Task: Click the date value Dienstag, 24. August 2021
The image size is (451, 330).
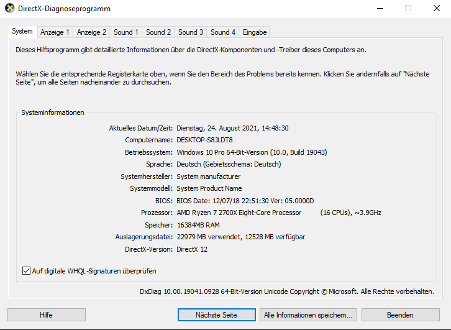Action: 232,128
